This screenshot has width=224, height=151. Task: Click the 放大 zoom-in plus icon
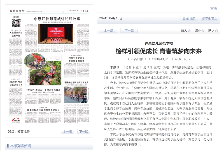[x=189, y=31]
